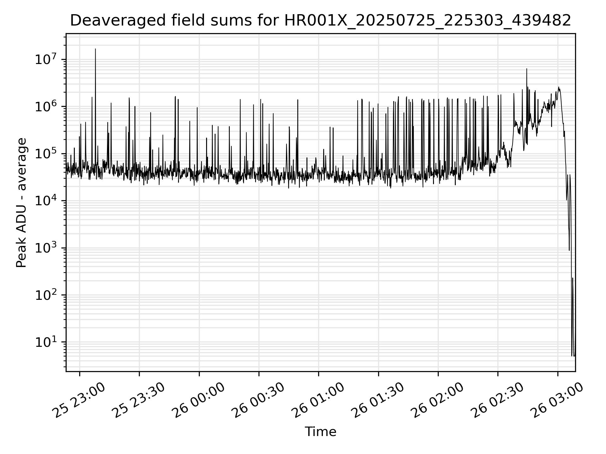Click the y-axis tick label 10^7

coord(46,59)
